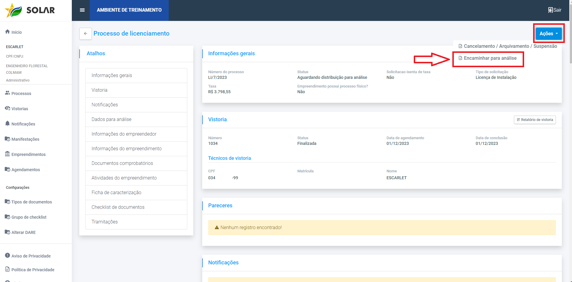Image resolution: width=572 pixels, height=282 pixels.
Task: Open the AMBIENTE DE TREINAMENTO tab
Action: pyautogui.click(x=129, y=10)
